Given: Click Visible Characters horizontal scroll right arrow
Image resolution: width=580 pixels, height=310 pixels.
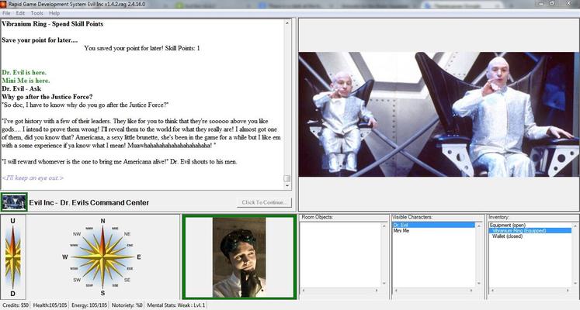Looking at the screenshot, I should (471, 291).
